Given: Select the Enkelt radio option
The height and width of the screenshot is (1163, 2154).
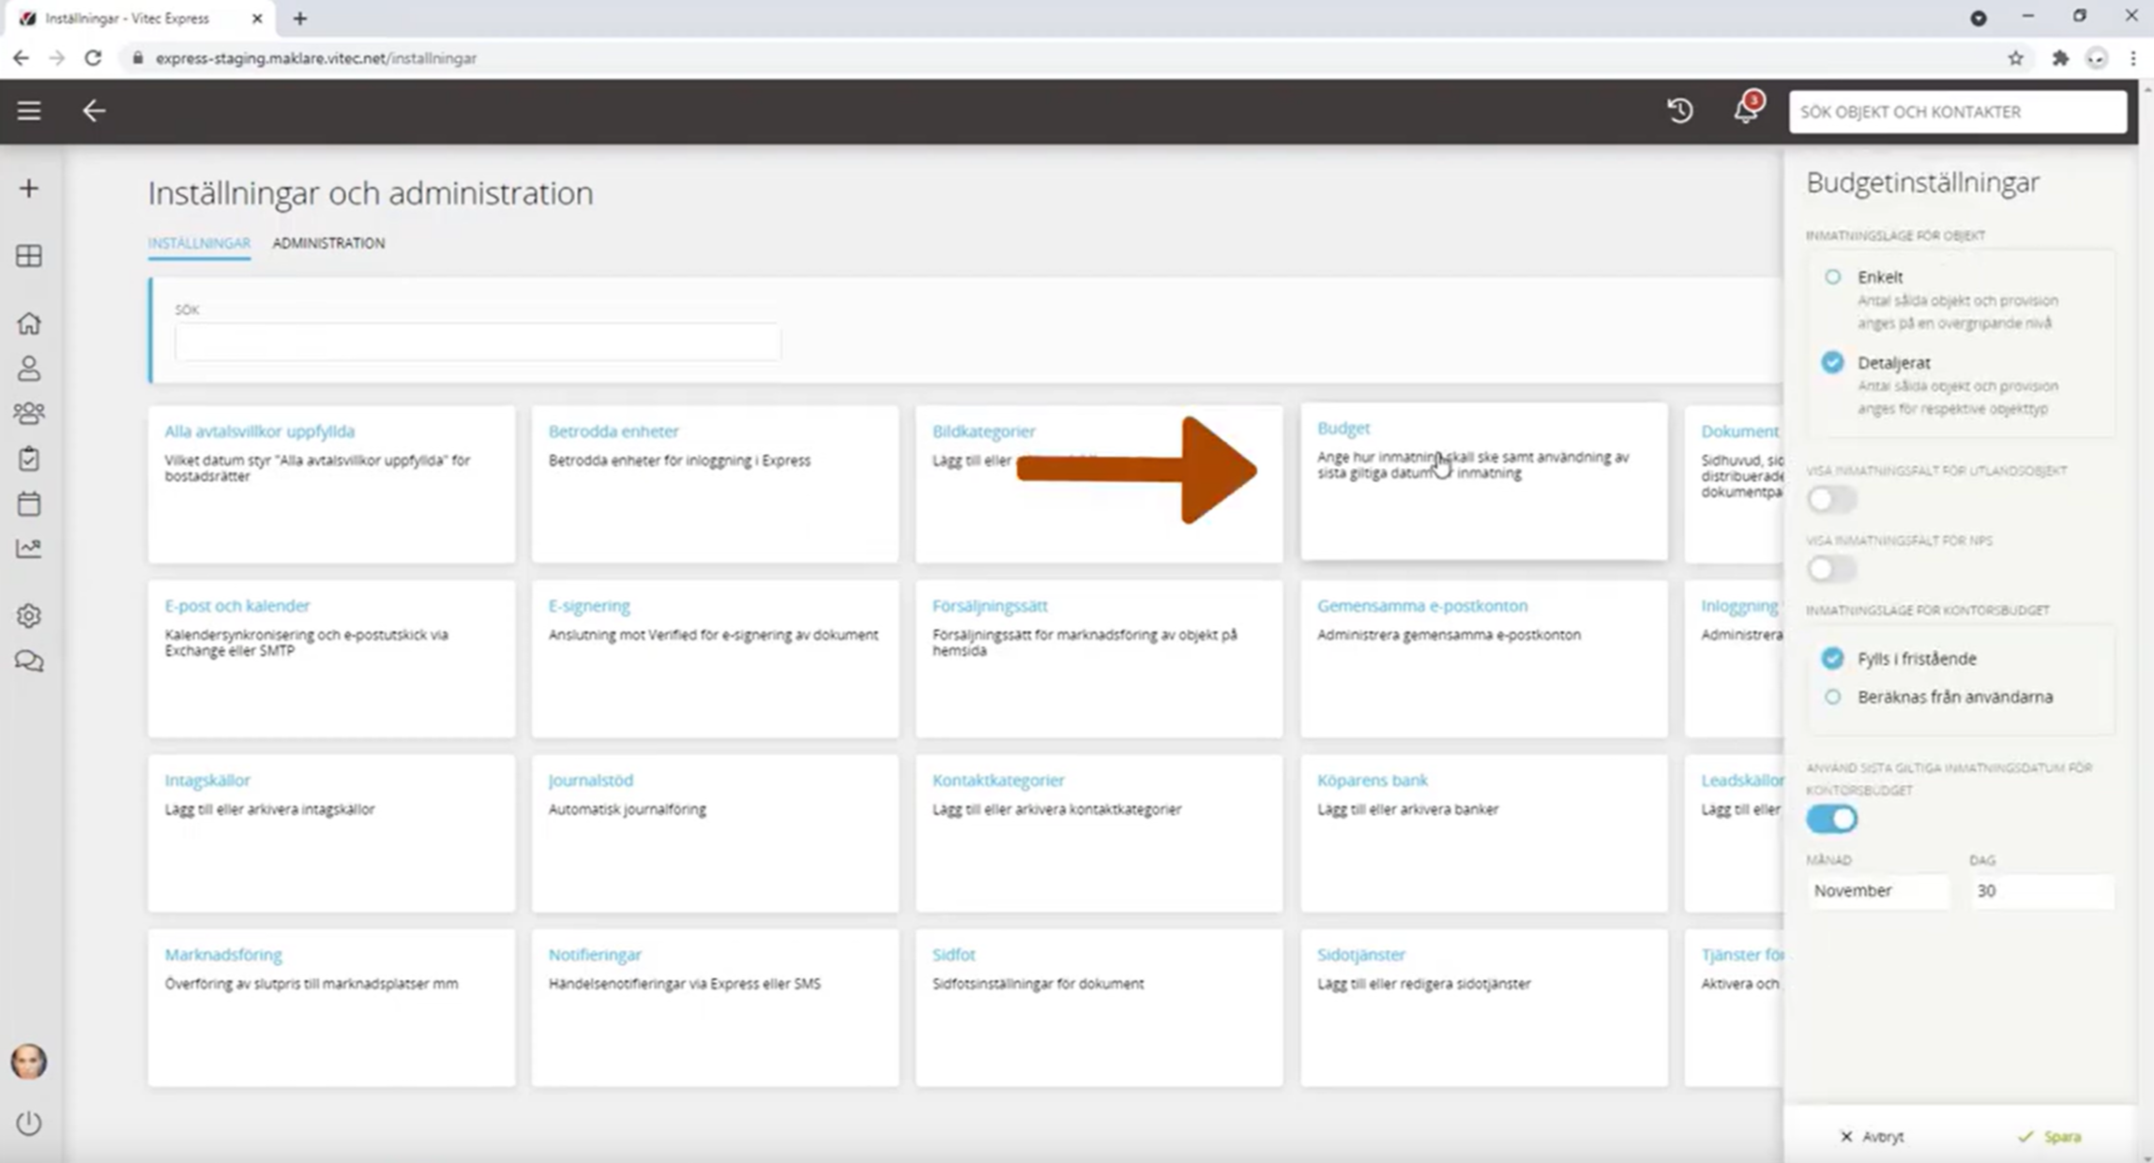Looking at the screenshot, I should click(1832, 277).
